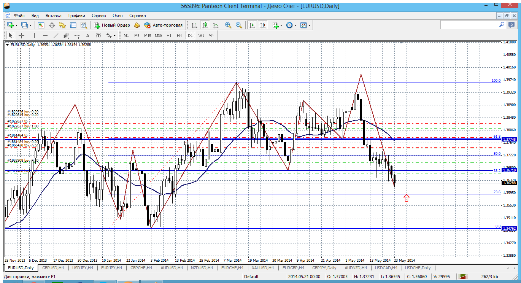Viewport: 521px width, 283px height.
Task: Pick the Fibonacci retracement tool
Action: [x=77, y=35]
